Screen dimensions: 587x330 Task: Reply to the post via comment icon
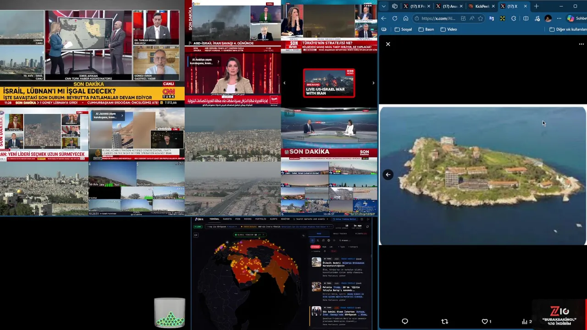[x=405, y=321]
